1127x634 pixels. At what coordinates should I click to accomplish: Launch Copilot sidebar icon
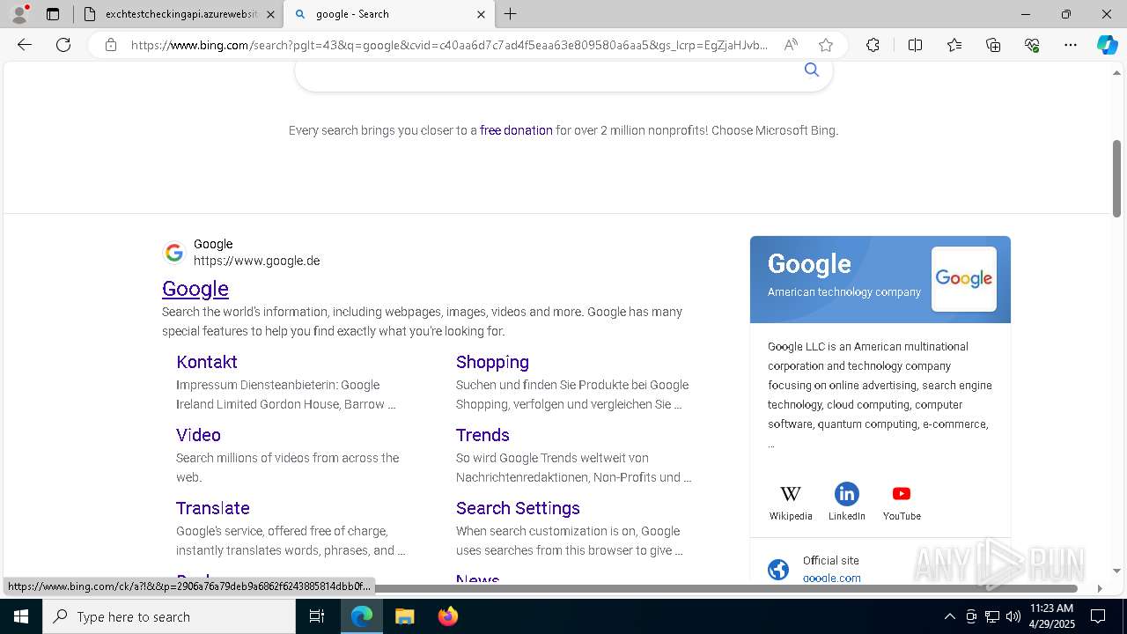tap(1107, 45)
